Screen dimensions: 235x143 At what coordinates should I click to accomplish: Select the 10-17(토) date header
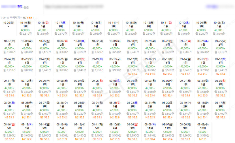[x=61, y=23]
